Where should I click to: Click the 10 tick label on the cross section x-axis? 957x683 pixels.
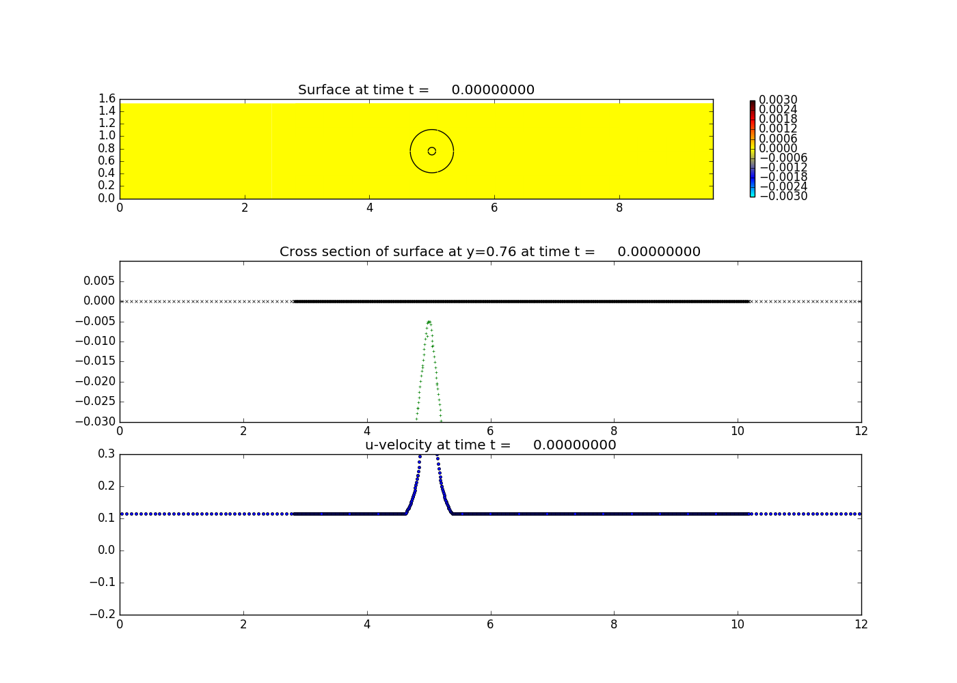(x=738, y=431)
